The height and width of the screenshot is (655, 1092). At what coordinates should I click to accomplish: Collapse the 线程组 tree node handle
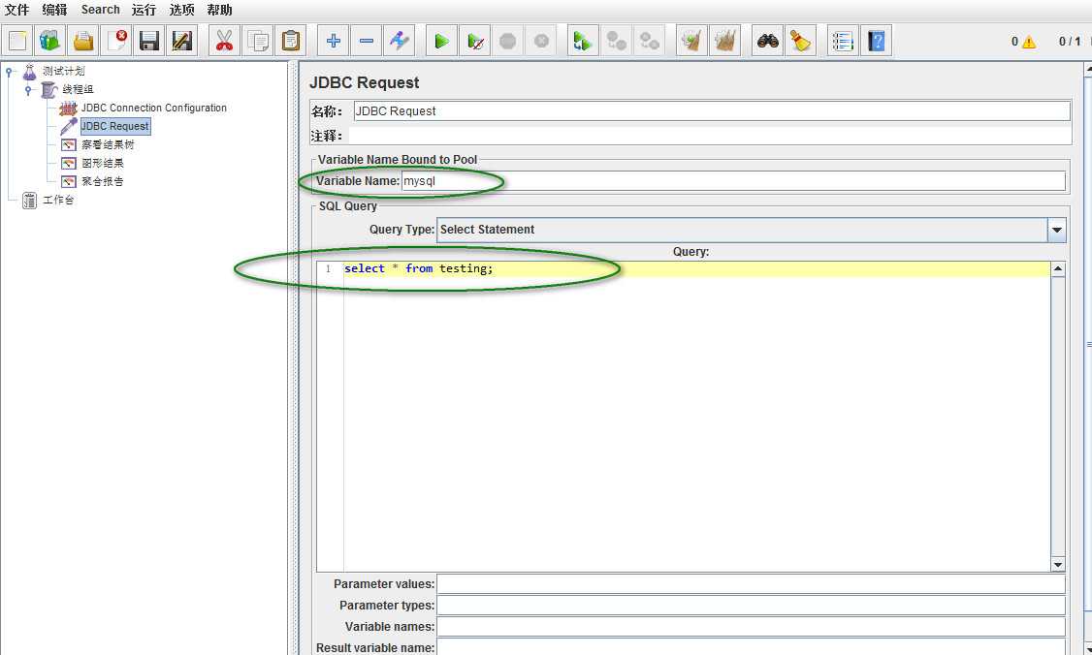[x=28, y=90]
